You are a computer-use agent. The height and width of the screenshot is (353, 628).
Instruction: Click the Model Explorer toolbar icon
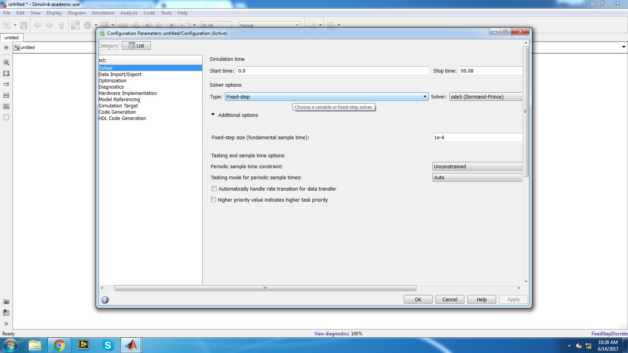click(x=104, y=25)
